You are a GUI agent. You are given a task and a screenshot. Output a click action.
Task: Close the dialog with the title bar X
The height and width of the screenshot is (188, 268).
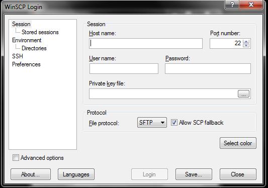[251, 5]
